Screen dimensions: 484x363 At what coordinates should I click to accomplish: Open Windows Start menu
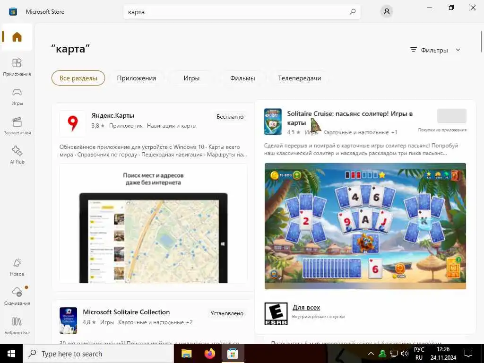(11, 354)
